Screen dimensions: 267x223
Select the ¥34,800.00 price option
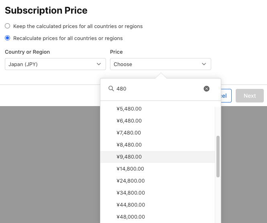[x=130, y=193]
